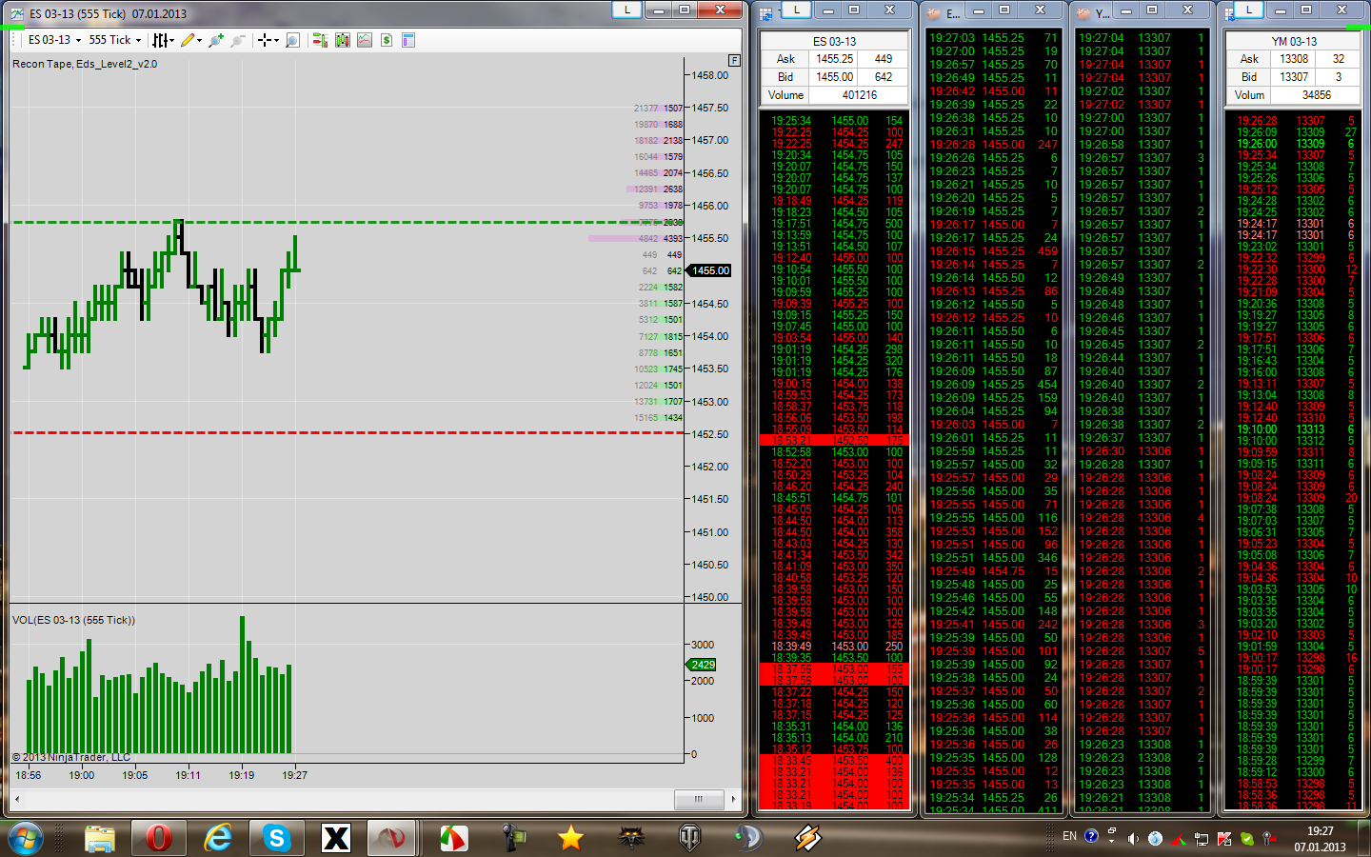Open the pencil drawing tools dropdown
The width and height of the screenshot is (1371, 857).
point(191,40)
